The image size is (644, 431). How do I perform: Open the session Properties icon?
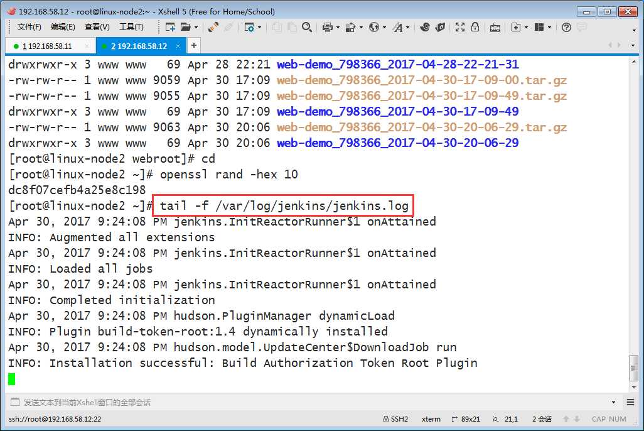[249, 27]
